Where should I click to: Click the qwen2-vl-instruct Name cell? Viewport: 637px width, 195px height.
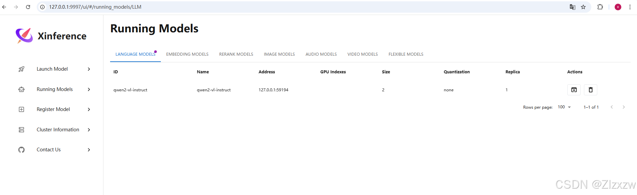(214, 90)
